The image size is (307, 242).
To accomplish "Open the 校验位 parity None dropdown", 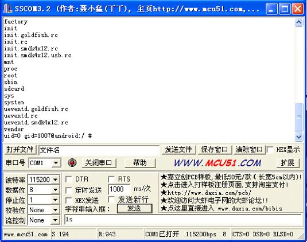I will pyautogui.click(x=56, y=210).
